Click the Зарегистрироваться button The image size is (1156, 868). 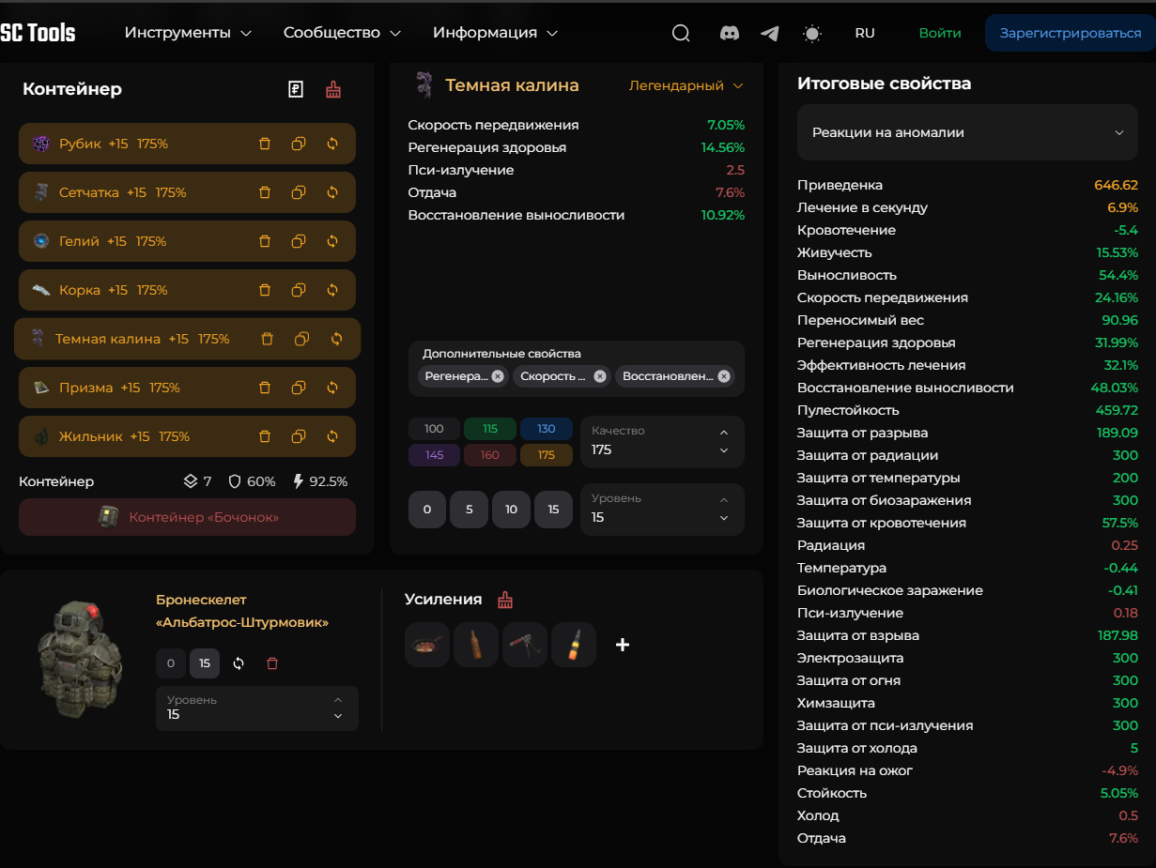pyautogui.click(x=1070, y=33)
